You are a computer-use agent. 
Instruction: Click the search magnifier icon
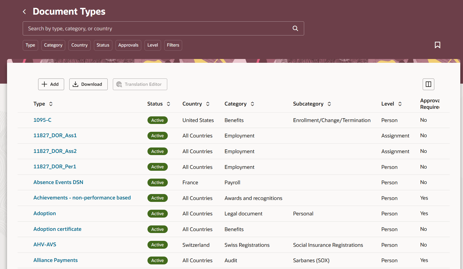click(295, 28)
